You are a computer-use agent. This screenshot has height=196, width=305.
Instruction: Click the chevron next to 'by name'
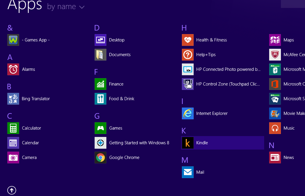(x=82, y=7)
